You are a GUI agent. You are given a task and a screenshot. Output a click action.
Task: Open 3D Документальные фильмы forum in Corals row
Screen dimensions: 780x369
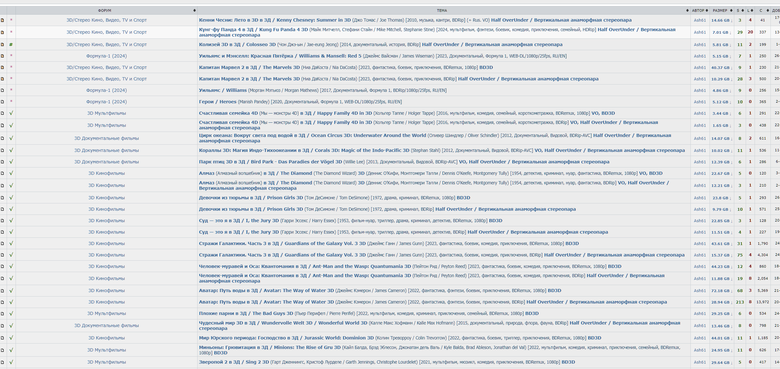(x=106, y=150)
